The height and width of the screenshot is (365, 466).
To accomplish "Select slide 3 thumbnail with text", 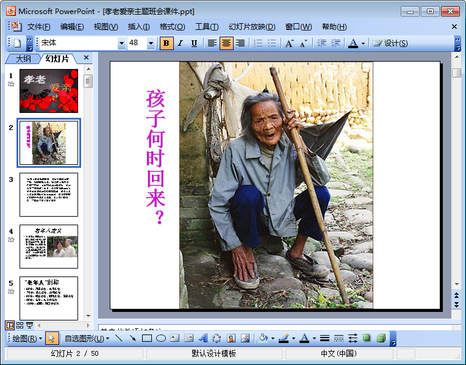I will (x=49, y=195).
